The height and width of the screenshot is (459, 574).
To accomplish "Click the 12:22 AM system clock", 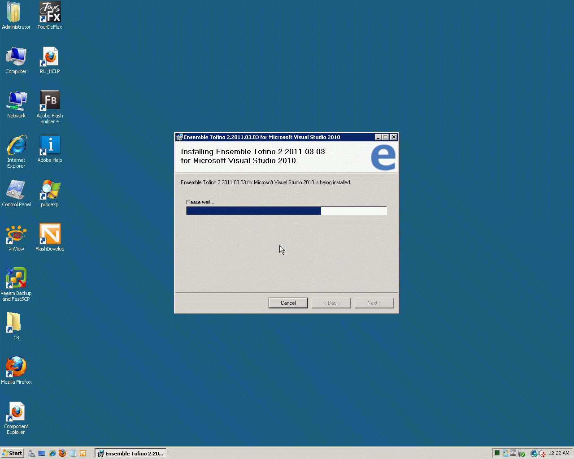I will click(x=559, y=453).
